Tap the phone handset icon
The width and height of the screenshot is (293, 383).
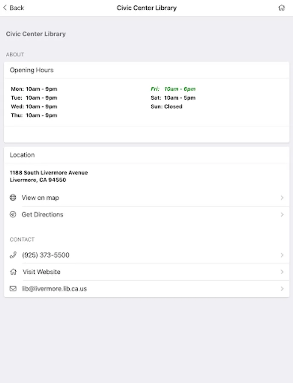click(x=13, y=255)
